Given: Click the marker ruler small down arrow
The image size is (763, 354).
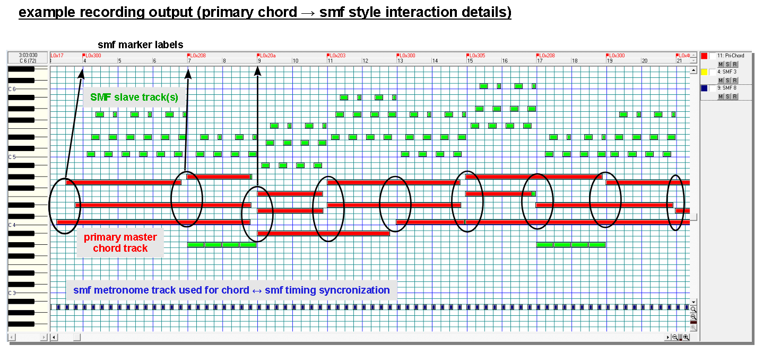Looking at the screenshot, I should click(x=693, y=61).
